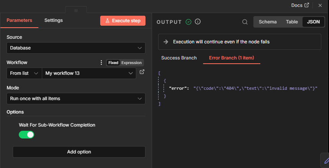Open the Workflow parameter three-dot menu
The height and width of the screenshot is (168, 329).
click(101, 63)
